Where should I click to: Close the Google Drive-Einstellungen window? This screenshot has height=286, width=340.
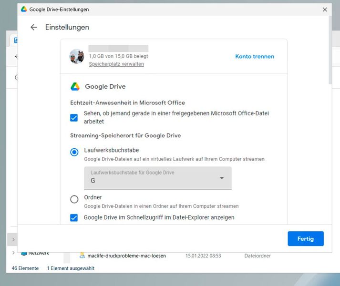(x=325, y=10)
